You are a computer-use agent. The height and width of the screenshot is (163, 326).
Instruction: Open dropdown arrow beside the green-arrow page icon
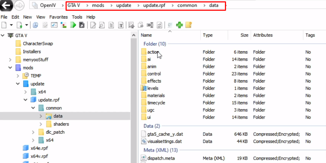pyautogui.click(x=27, y=25)
